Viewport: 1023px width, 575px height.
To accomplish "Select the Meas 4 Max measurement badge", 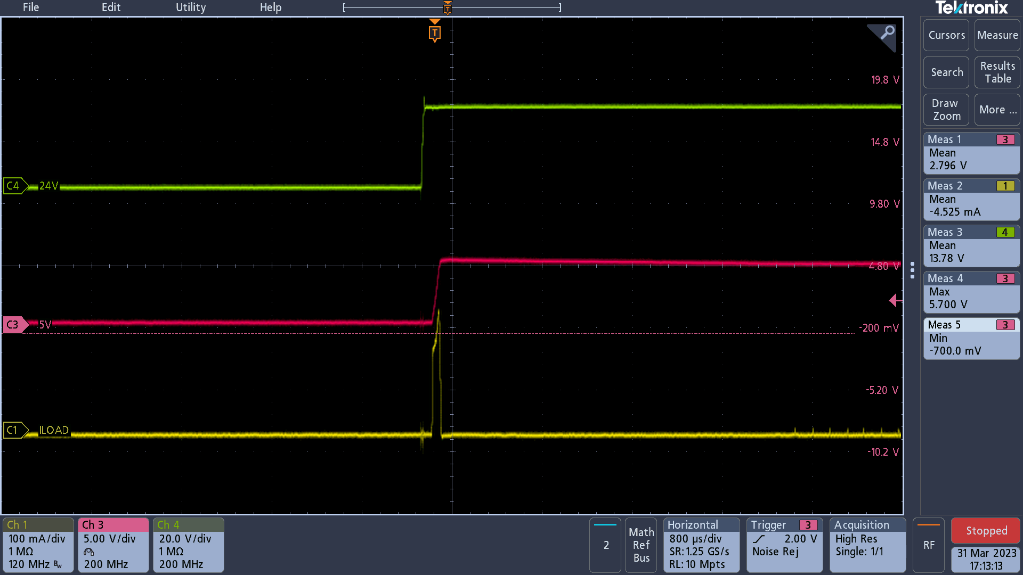I will click(x=971, y=292).
